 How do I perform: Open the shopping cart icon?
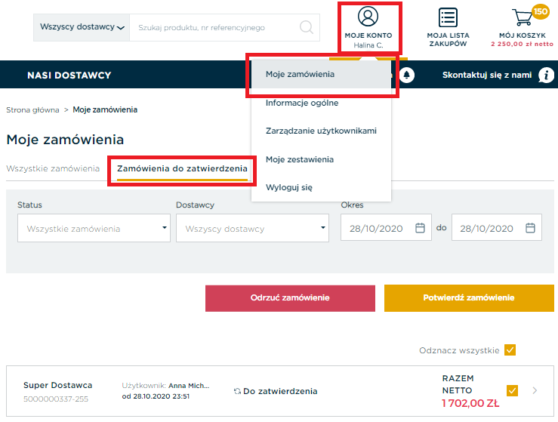pyautogui.click(x=522, y=17)
